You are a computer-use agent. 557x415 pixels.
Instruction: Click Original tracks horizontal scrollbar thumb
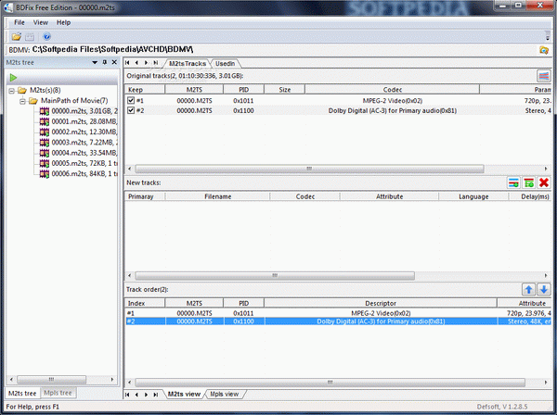[309, 169]
